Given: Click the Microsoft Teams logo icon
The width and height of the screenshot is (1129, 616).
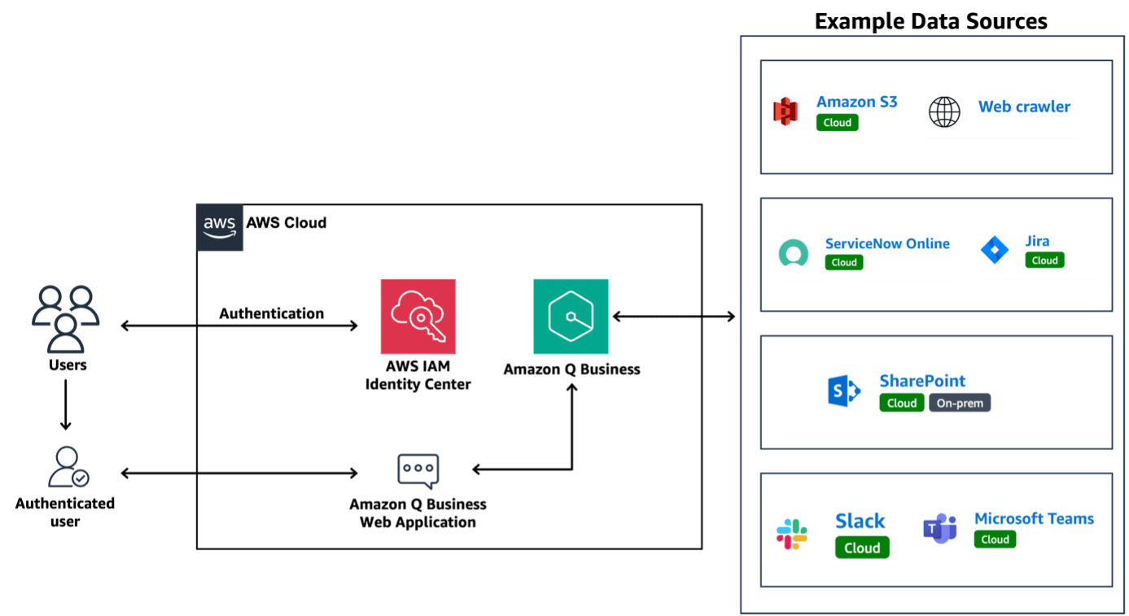Looking at the screenshot, I should [x=940, y=529].
